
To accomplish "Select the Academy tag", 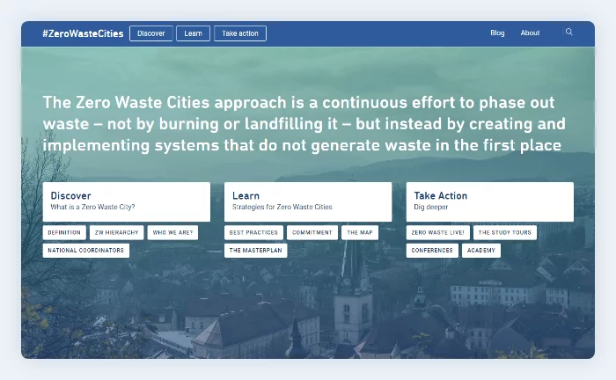I will pos(481,251).
